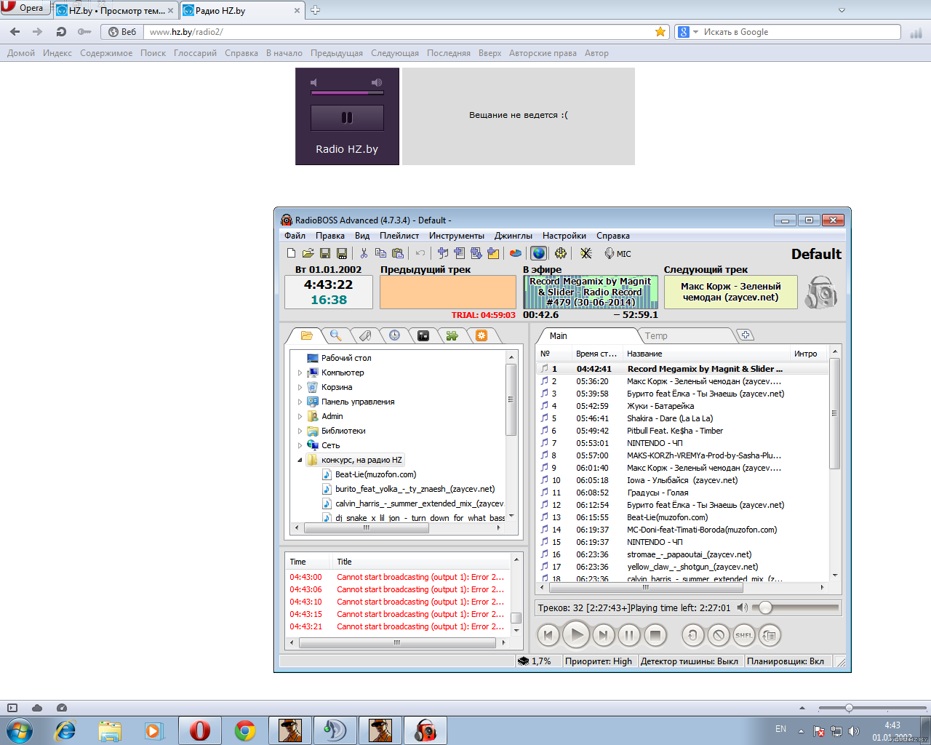Click the Opera browser address bar
Viewport: 931px width, 745px height.
click(x=400, y=32)
